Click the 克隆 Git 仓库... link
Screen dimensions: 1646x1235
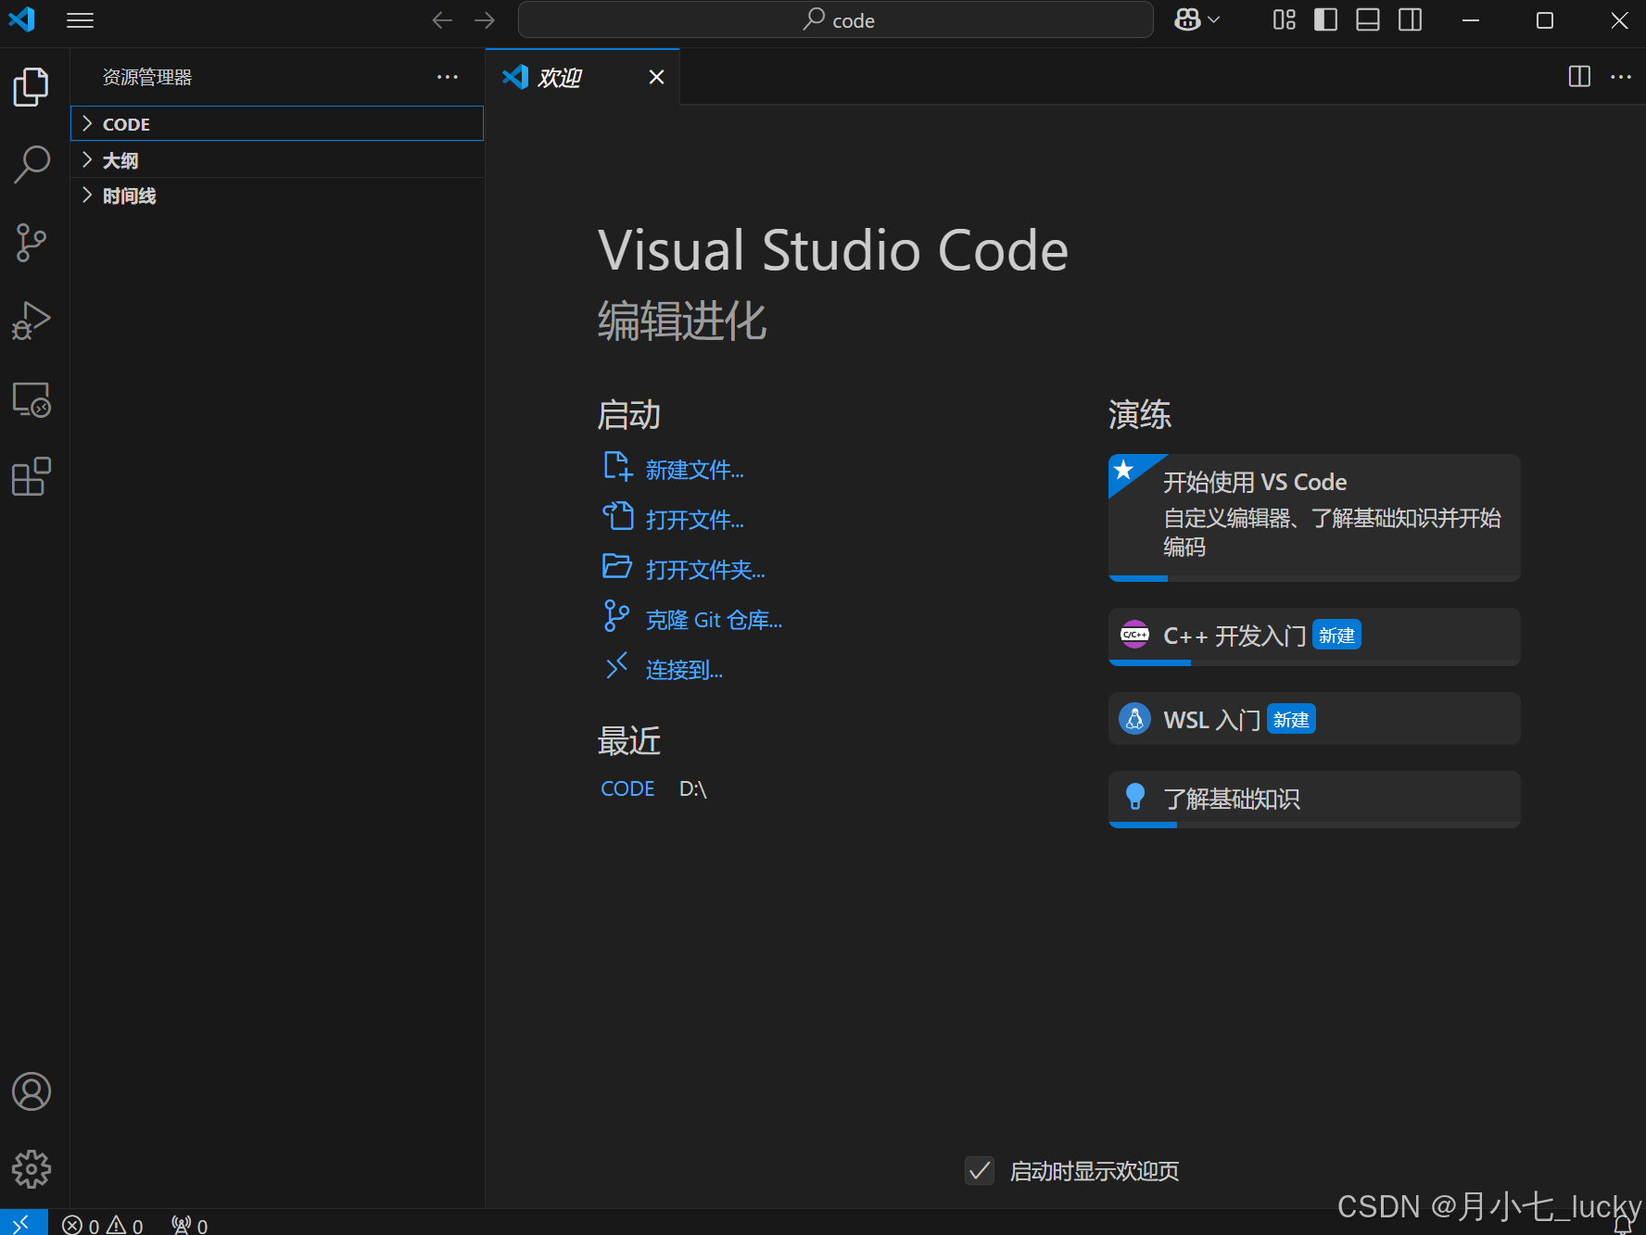(714, 620)
